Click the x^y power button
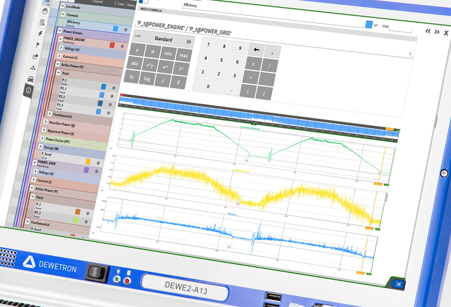451x307 pixels. pos(149,65)
